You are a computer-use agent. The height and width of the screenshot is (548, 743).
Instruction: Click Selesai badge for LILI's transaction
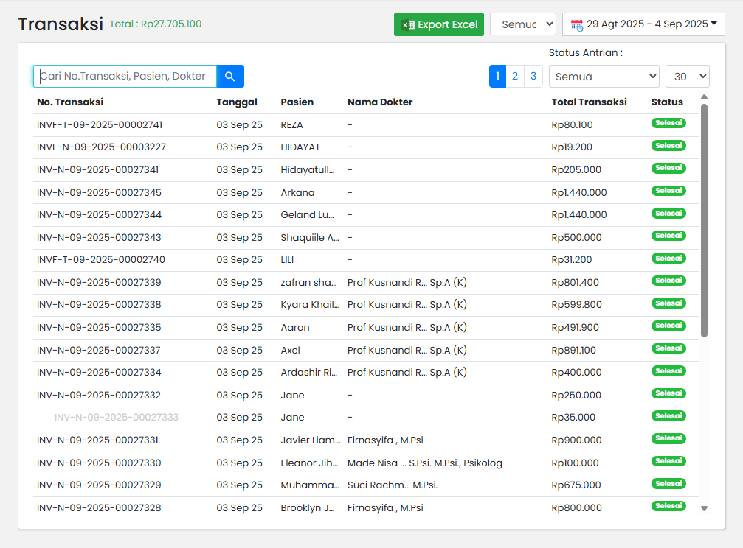(x=668, y=259)
